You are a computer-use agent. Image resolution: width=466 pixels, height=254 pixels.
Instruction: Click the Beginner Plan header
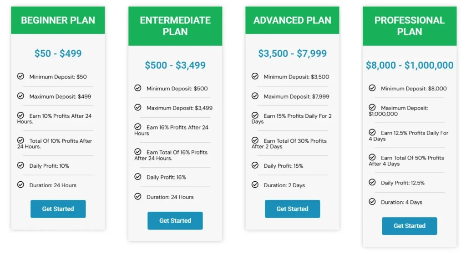[x=58, y=20]
